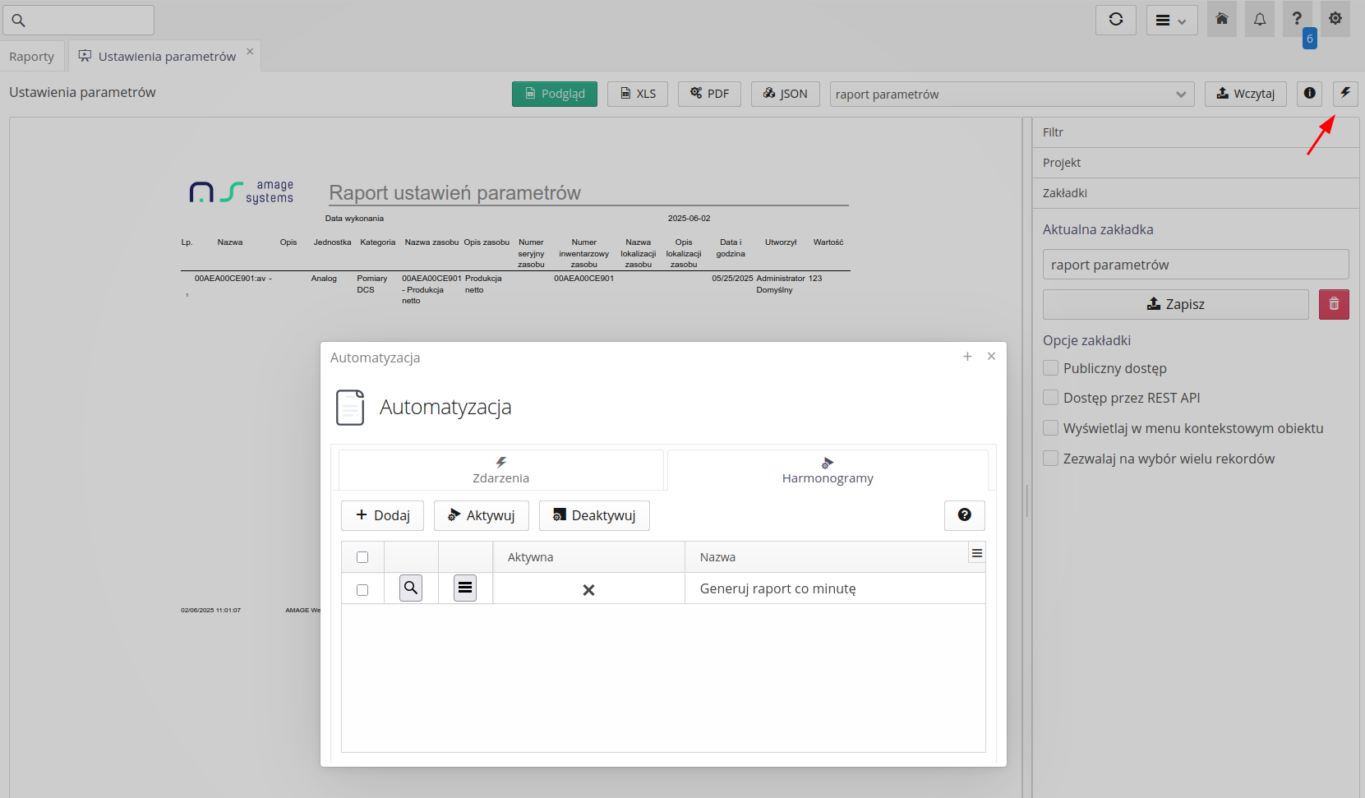Delete bookmark with red trash icon
This screenshot has width=1365, height=798.
(x=1333, y=304)
